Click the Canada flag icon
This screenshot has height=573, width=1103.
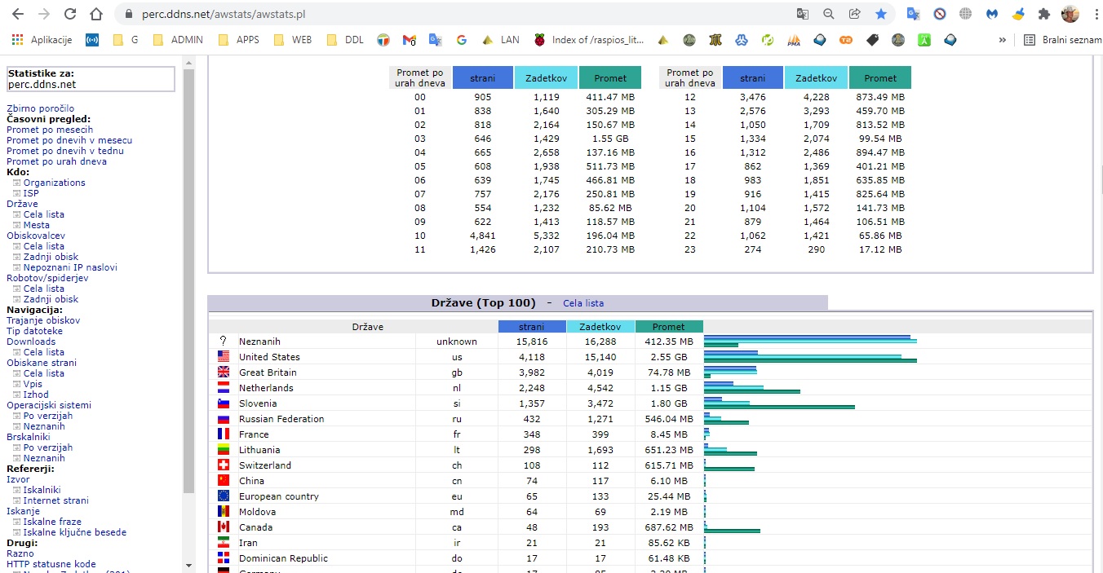[224, 527]
